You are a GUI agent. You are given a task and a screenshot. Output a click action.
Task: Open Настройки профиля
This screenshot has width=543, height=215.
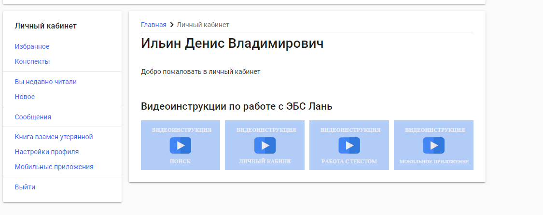click(x=46, y=152)
